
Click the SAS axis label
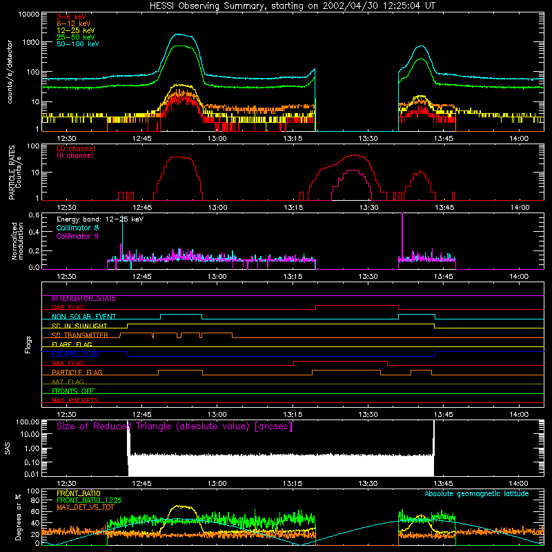point(8,448)
